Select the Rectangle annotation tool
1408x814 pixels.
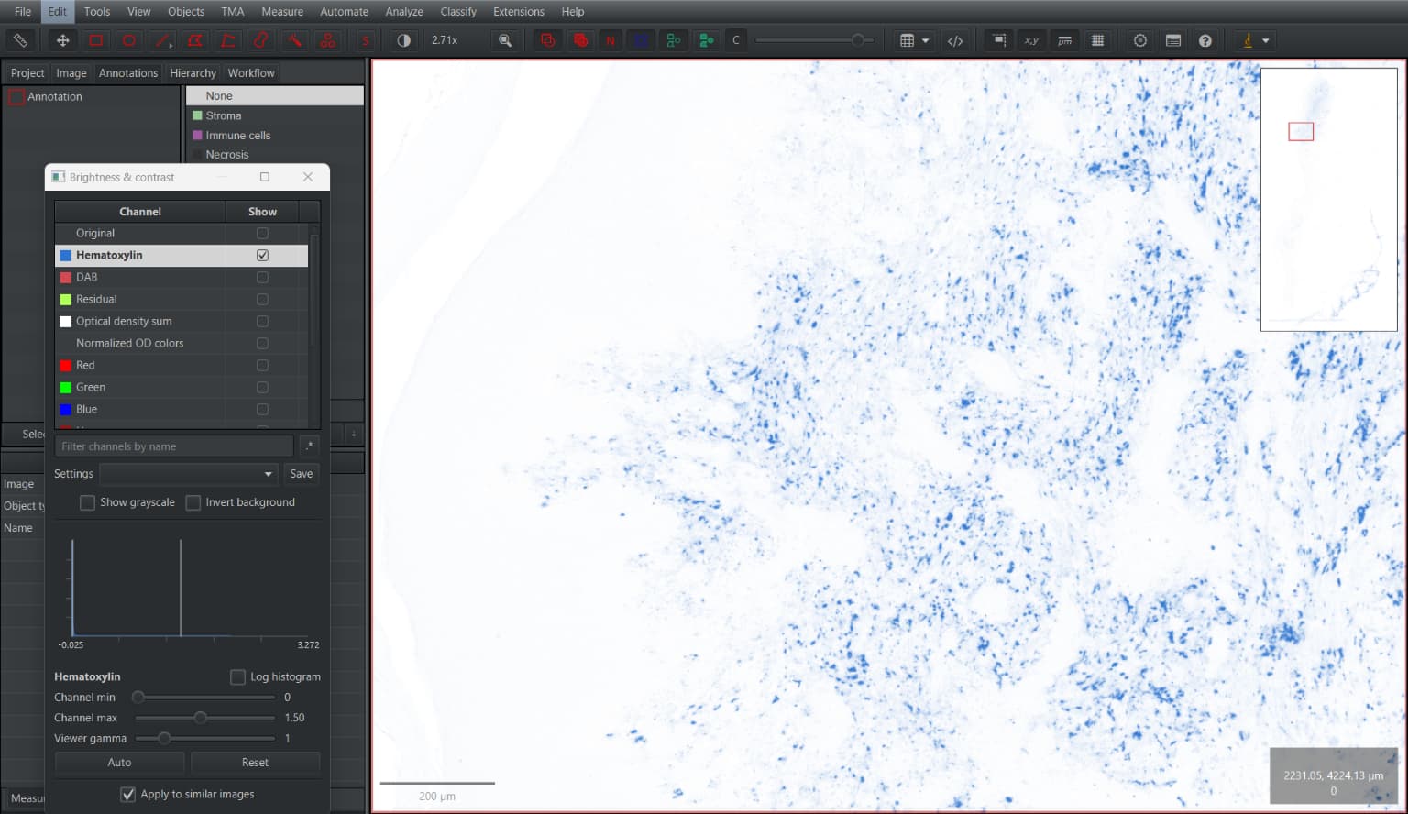point(95,40)
